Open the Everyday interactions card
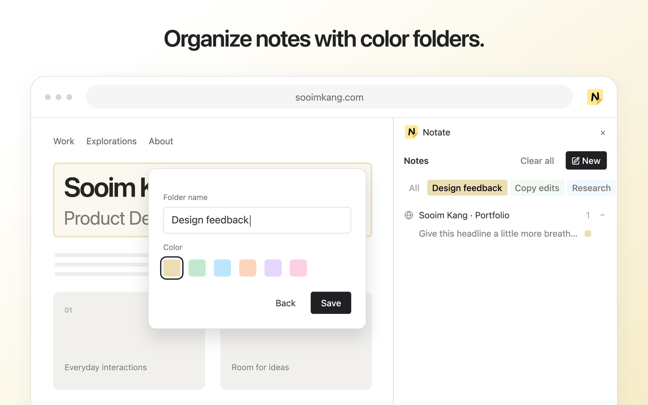 point(129,341)
